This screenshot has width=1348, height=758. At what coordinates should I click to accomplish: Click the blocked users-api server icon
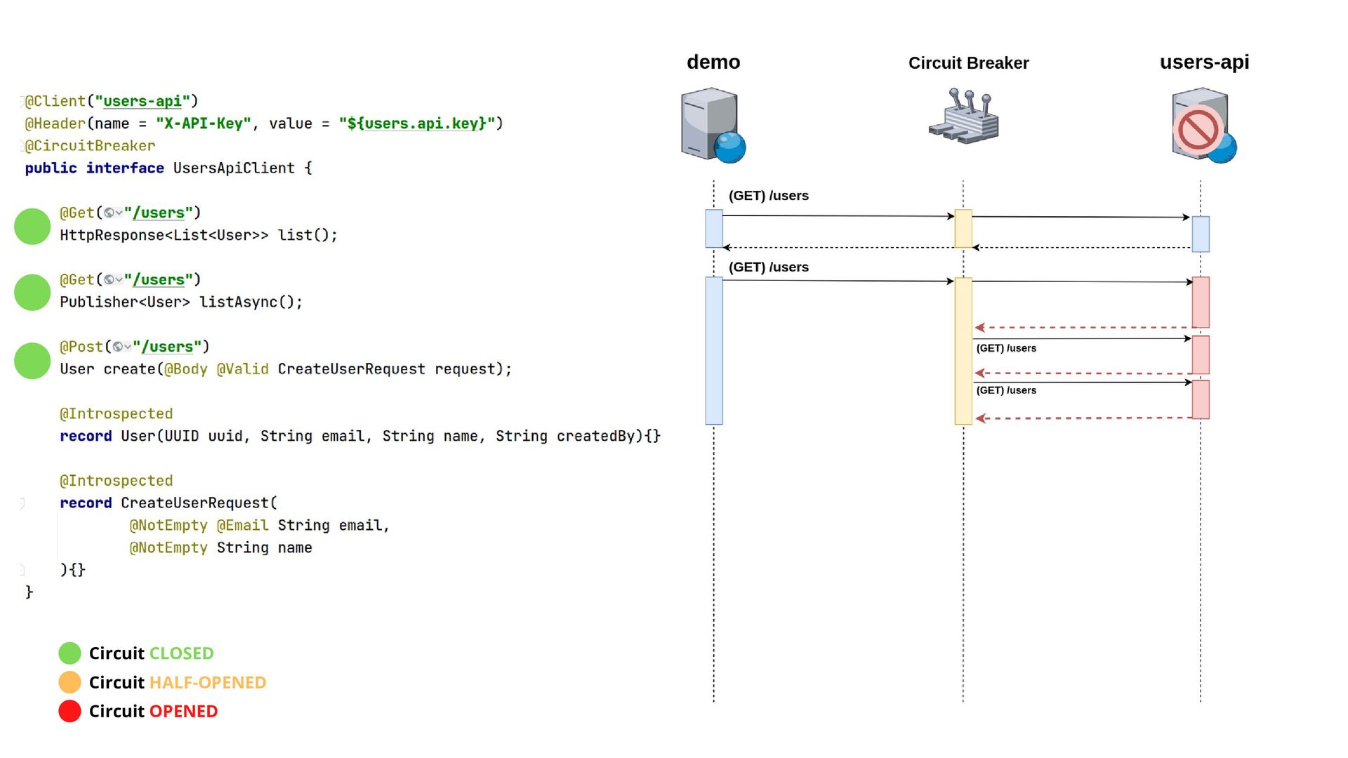[1205, 125]
